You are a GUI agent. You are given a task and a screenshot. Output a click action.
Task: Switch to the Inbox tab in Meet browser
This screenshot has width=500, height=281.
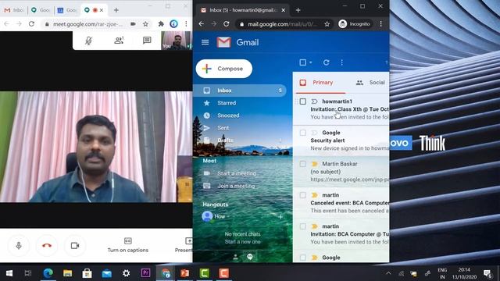14,10
